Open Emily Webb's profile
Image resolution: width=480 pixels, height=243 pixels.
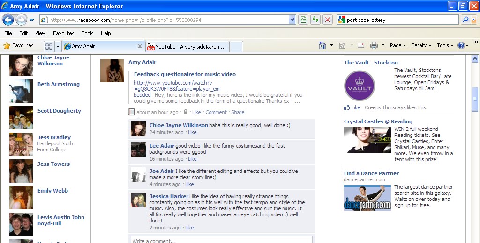(52, 191)
